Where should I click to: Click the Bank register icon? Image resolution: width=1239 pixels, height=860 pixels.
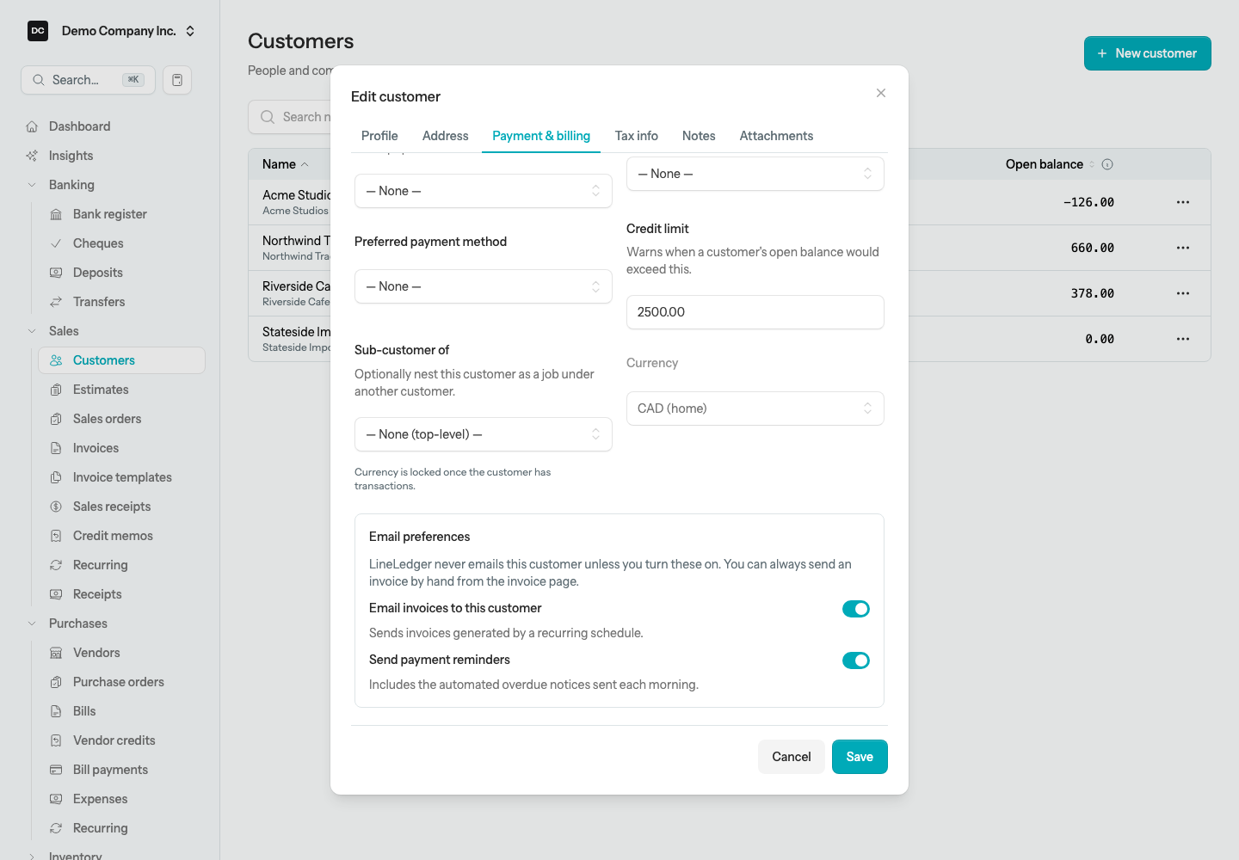click(56, 214)
